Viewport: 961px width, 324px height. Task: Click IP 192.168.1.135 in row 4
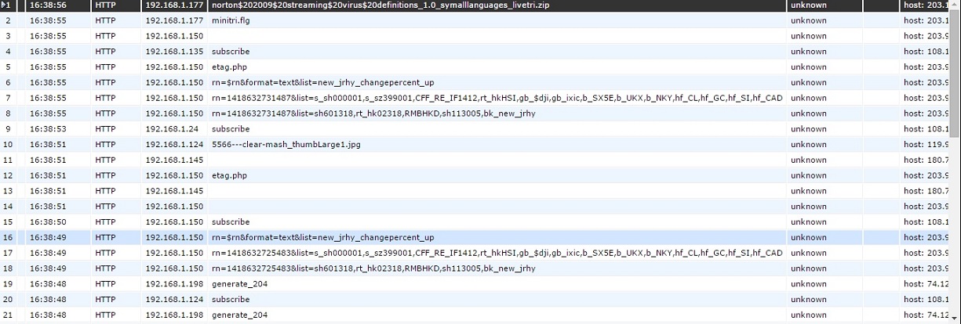174,52
